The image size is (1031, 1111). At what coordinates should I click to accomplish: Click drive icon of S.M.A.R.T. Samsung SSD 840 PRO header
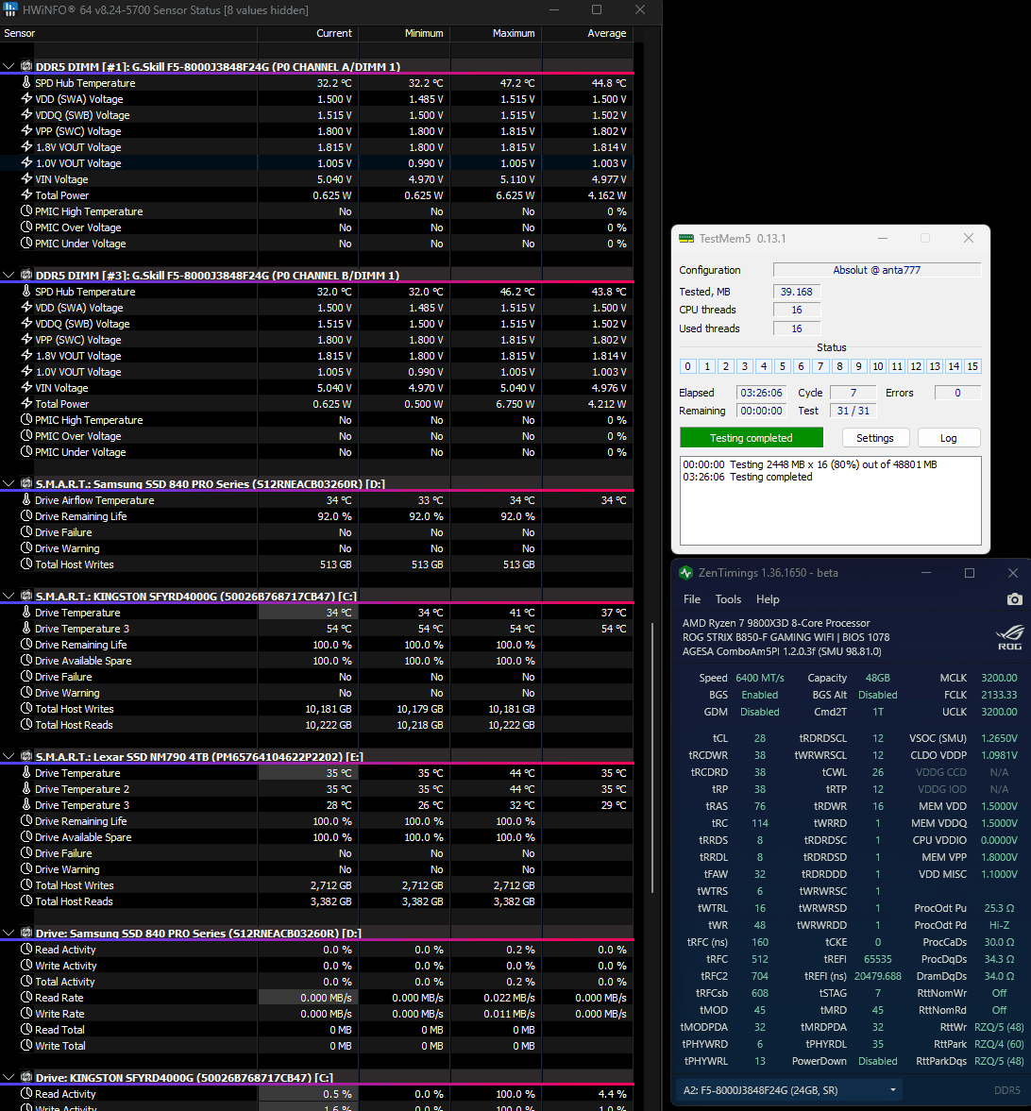(26, 484)
